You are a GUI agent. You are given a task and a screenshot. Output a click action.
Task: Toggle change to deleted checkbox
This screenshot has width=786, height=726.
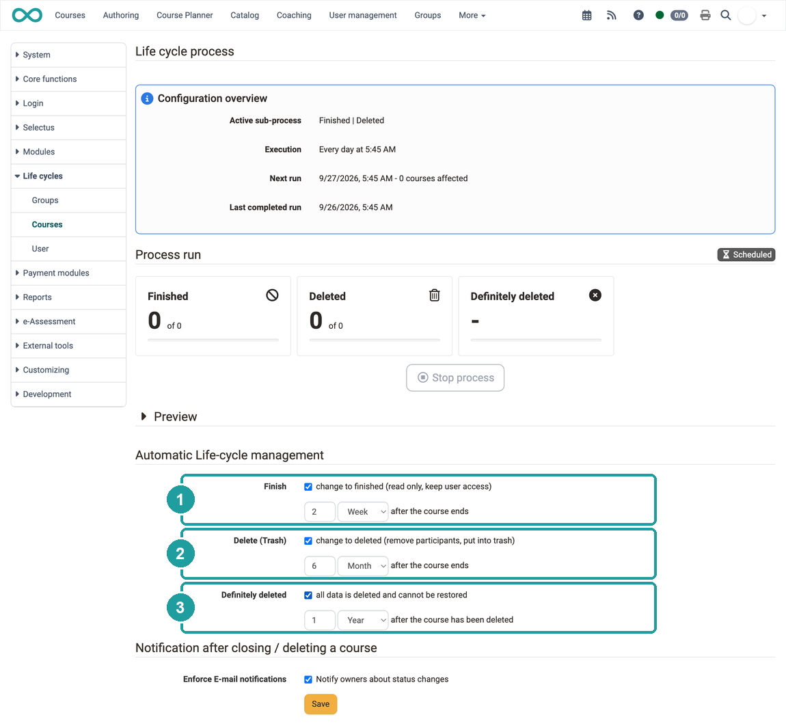pos(308,541)
